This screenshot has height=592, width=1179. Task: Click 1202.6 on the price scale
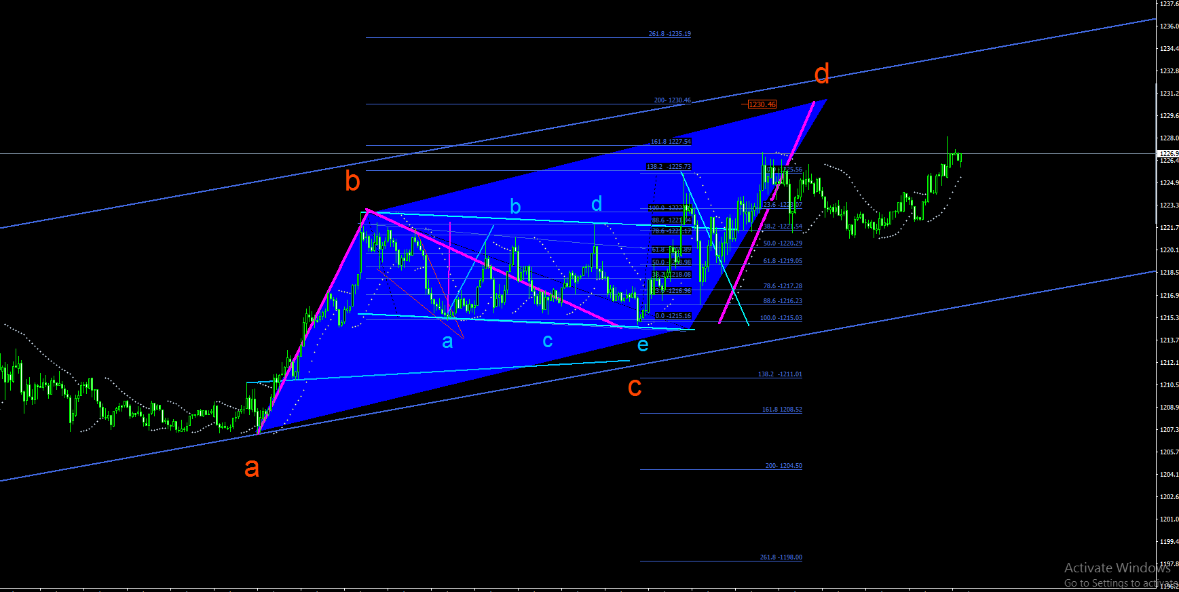pos(1169,497)
